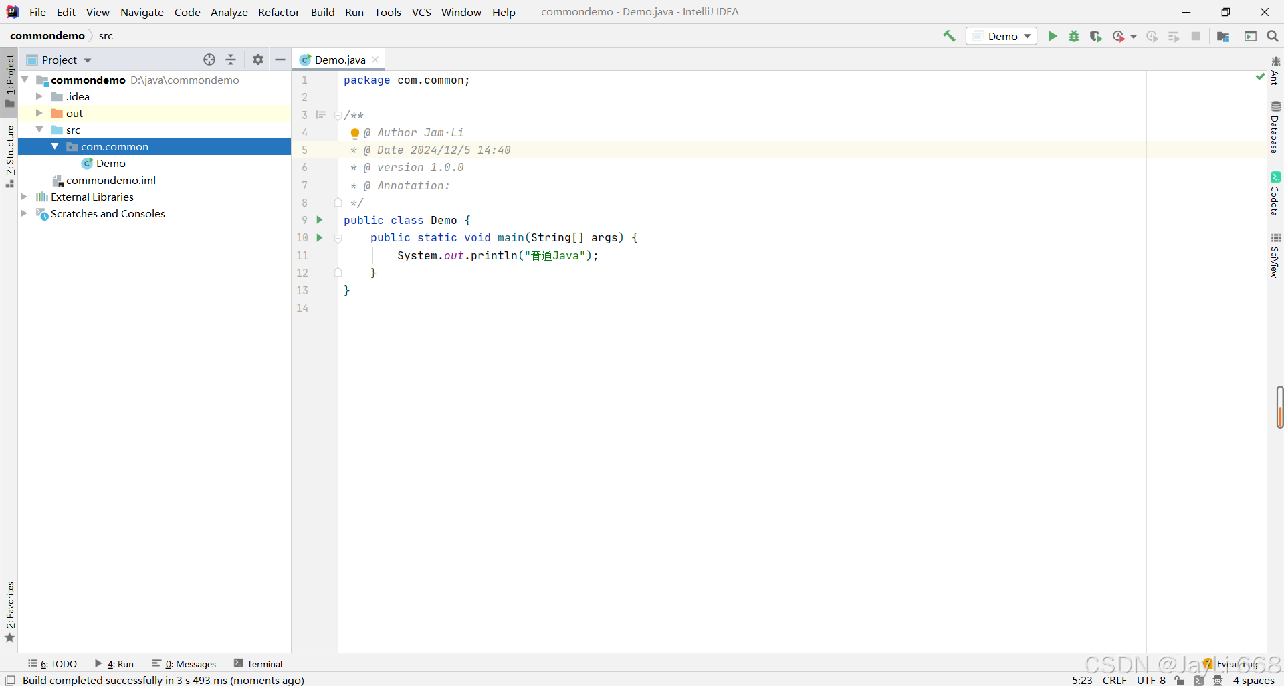Open the Analyze menu

click(229, 12)
